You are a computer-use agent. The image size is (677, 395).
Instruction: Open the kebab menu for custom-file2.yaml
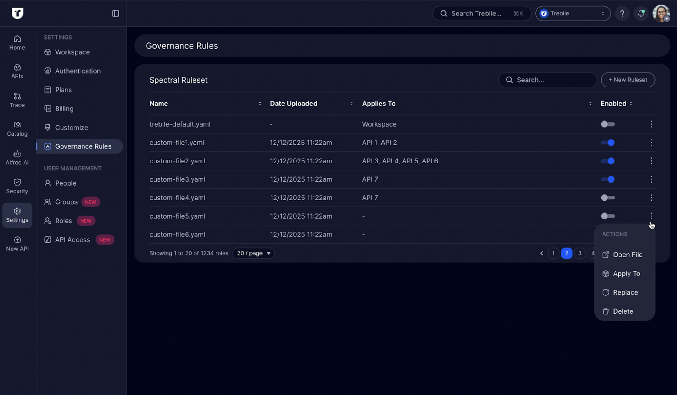pos(651,161)
